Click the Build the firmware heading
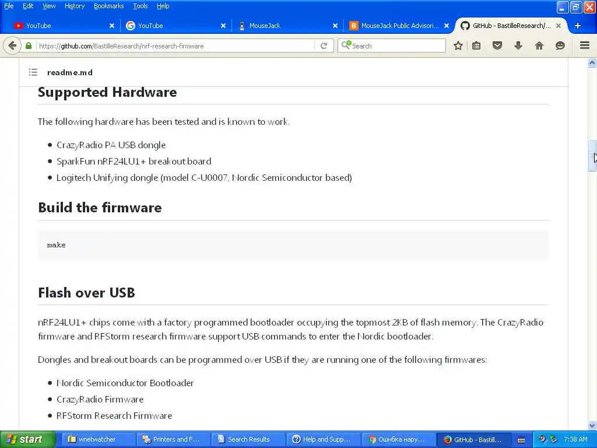The height and width of the screenshot is (448, 597). click(100, 208)
